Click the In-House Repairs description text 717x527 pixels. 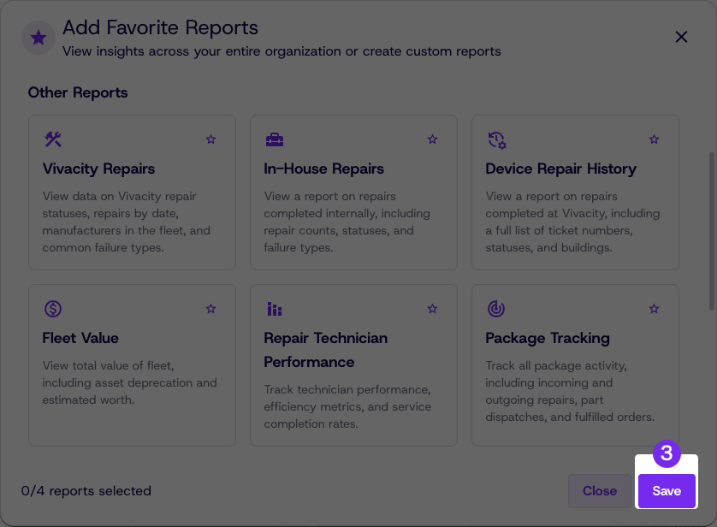pyautogui.click(x=347, y=222)
